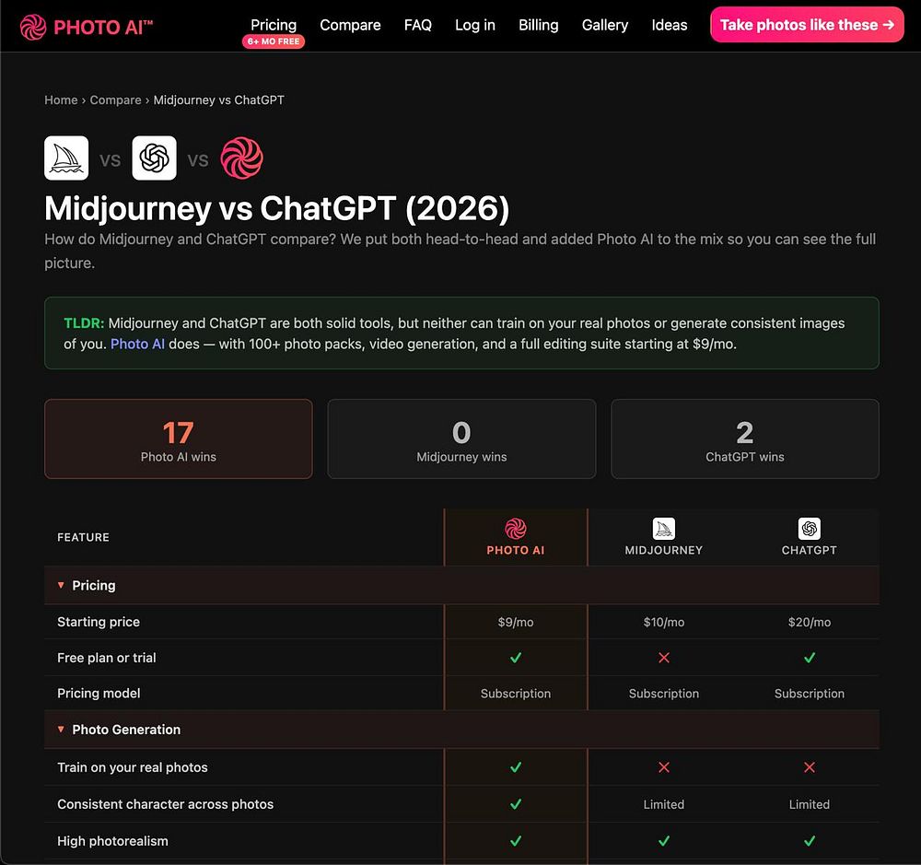Click the $10/mo starting price cell
Viewport: 921px width, 865px height.
(x=664, y=622)
